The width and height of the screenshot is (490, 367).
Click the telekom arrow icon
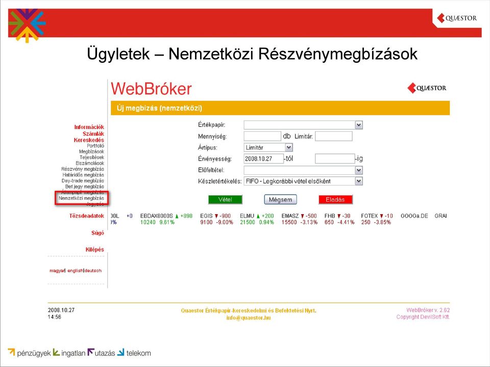click(120, 352)
